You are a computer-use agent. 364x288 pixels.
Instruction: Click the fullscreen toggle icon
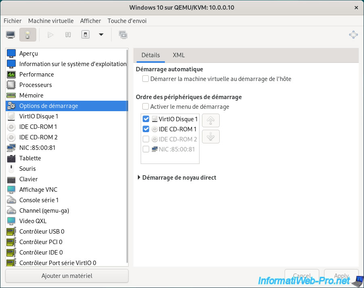pyautogui.click(x=354, y=35)
